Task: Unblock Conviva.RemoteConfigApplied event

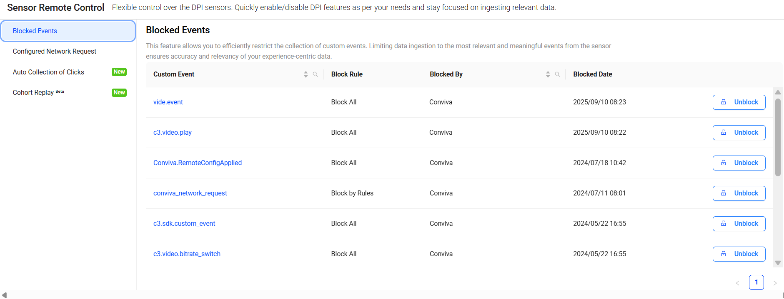Action: [739, 163]
